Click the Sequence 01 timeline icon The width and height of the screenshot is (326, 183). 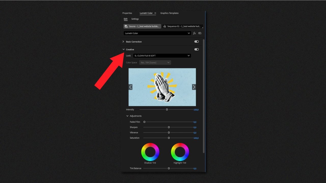(165, 26)
